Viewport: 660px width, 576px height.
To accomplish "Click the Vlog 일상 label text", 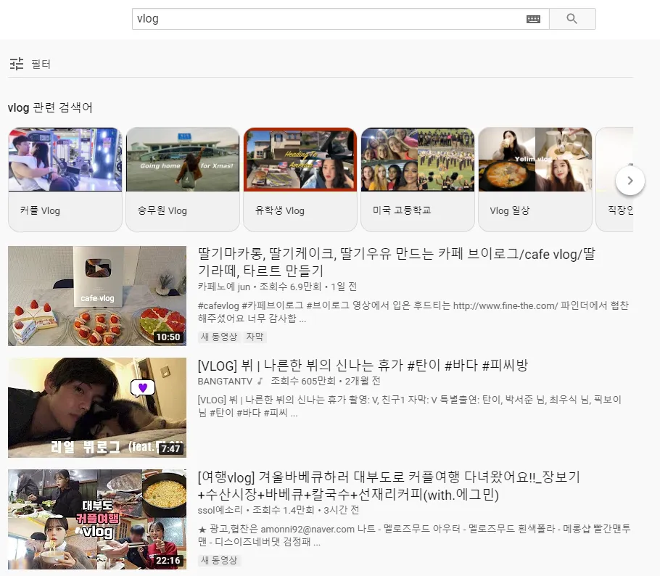I will [x=510, y=210].
